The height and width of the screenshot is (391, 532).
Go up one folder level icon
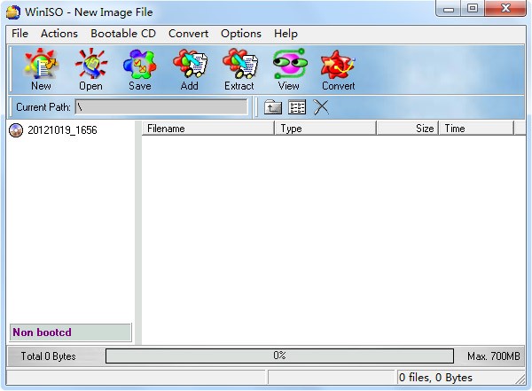273,107
